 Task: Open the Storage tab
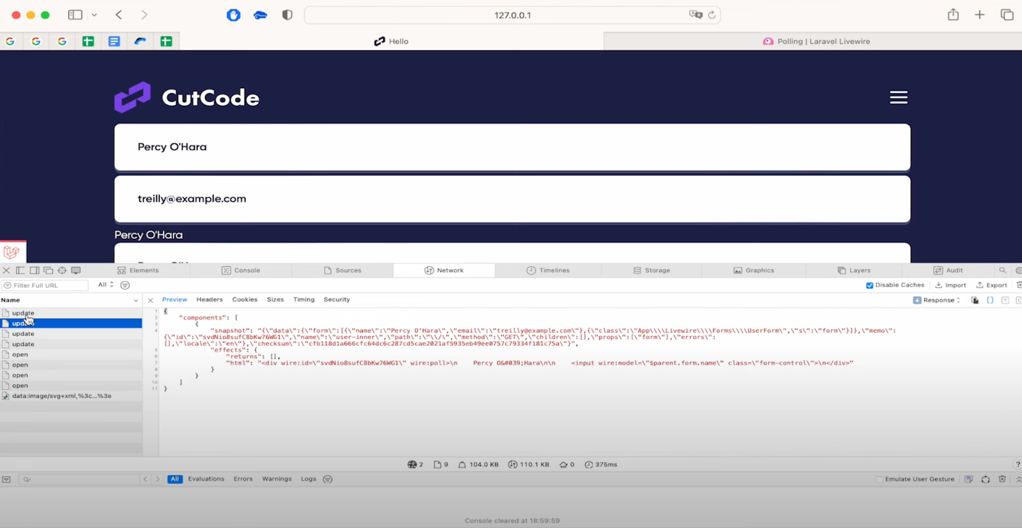(652, 271)
